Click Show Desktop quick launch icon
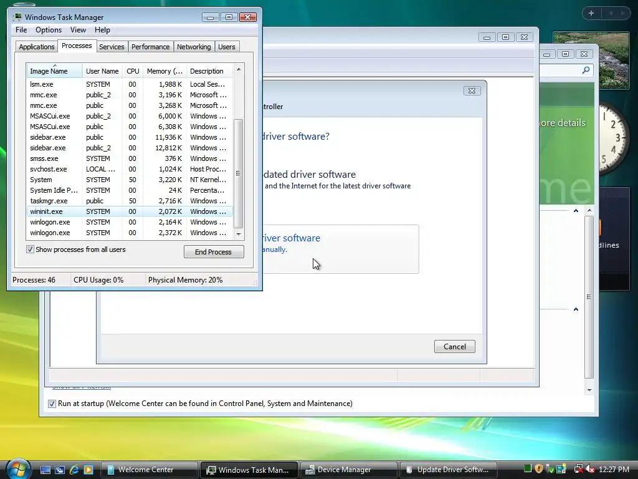The height and width of the screenshot is (479, 638). point(45,470)
